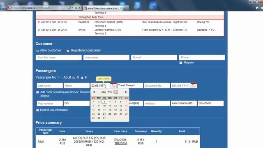Open the second TRUOWM fare rules link
This screenshot has width=263, height=148.
click(121, 143)
